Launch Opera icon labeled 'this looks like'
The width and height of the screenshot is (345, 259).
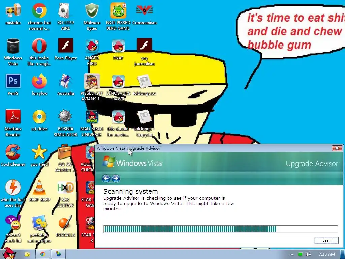pyautogui.click(x=39, y=46)
